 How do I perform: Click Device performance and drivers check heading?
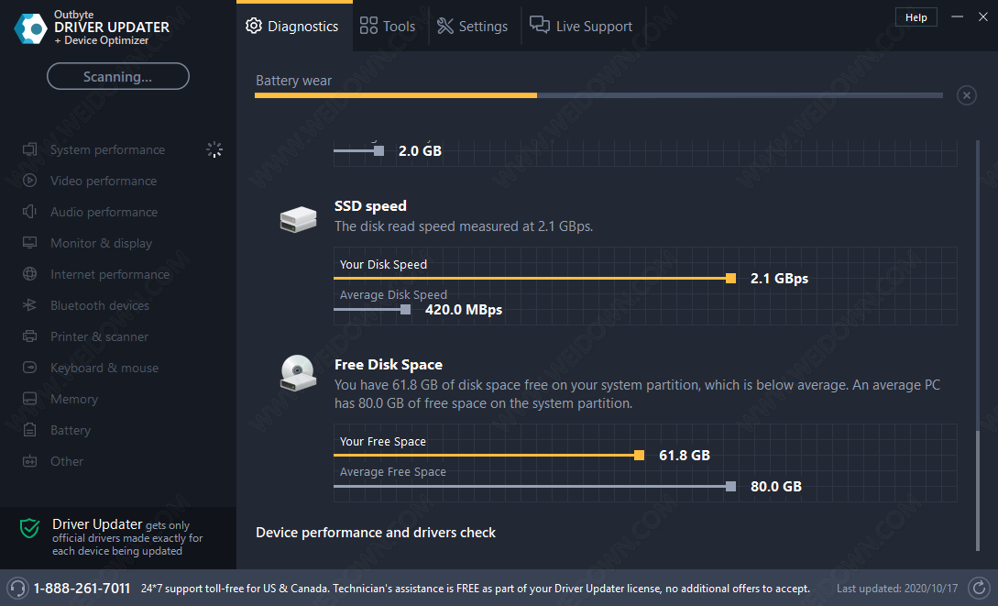376,533
